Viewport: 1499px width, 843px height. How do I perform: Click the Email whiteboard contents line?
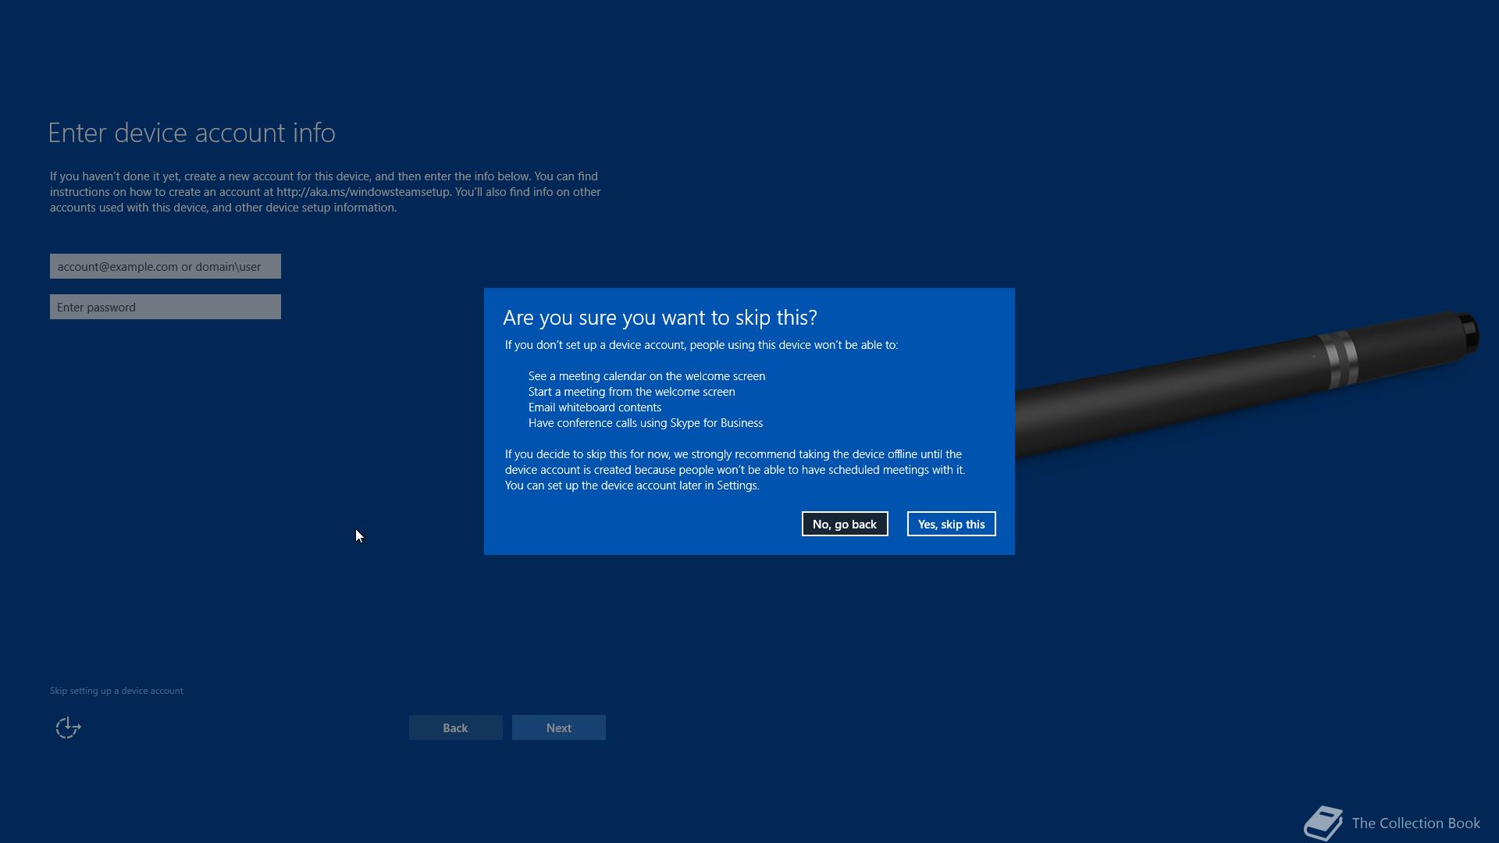(594, 407)
